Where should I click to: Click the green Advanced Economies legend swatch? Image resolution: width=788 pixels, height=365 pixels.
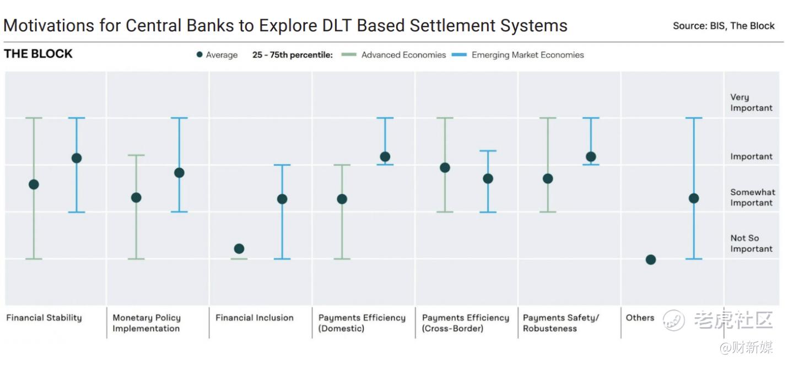click(349, 55)
